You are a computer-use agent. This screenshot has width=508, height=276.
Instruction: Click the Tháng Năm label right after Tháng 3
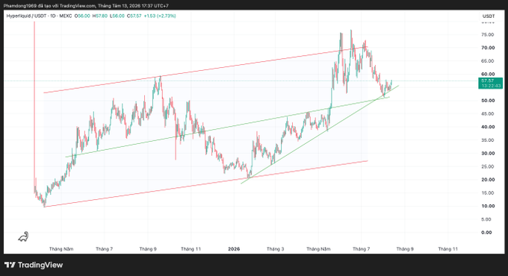pyautogui.click(x=318, y=249)
